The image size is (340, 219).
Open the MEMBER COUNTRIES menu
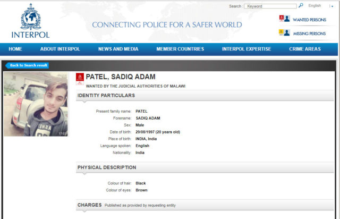coord(180,49)
